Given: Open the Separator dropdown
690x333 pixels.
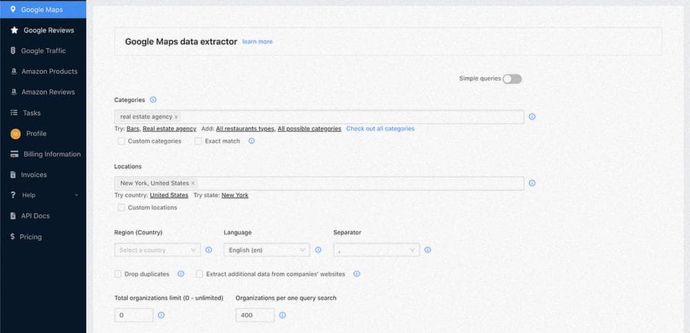Looking at the screenshot, I should tap(376, 250).
